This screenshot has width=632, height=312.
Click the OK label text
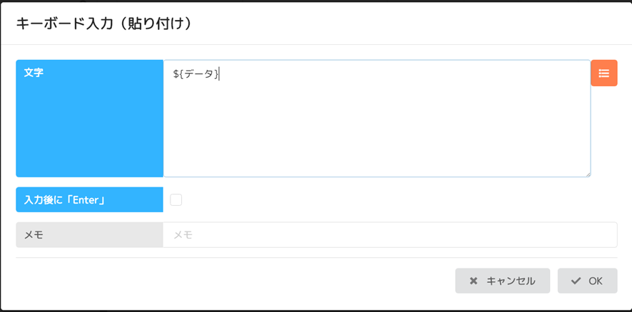pyautogui.click(x=596, y=281)
